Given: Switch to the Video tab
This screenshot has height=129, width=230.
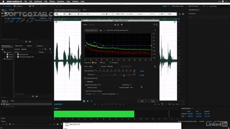Looking at the screenshot, I should point(13,101).
